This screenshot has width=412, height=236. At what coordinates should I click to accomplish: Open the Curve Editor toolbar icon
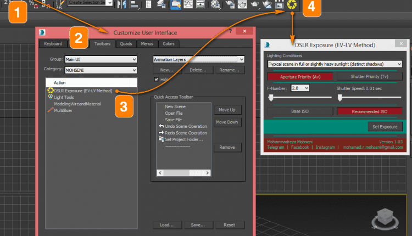pyautogui.click(x=188, y=4)
